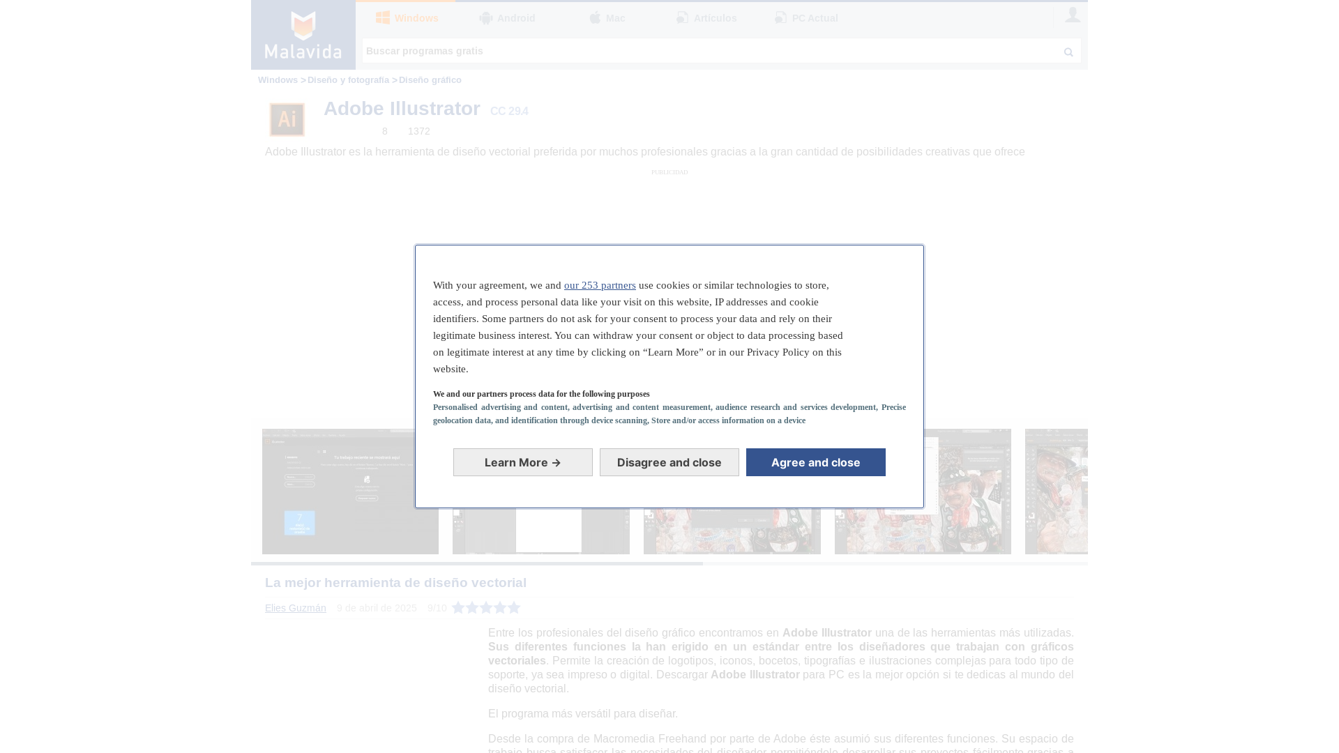Screen dimensions: 1339x753
Task: Open the third Illustrator screenshot thumbnail
Action: 732,531
